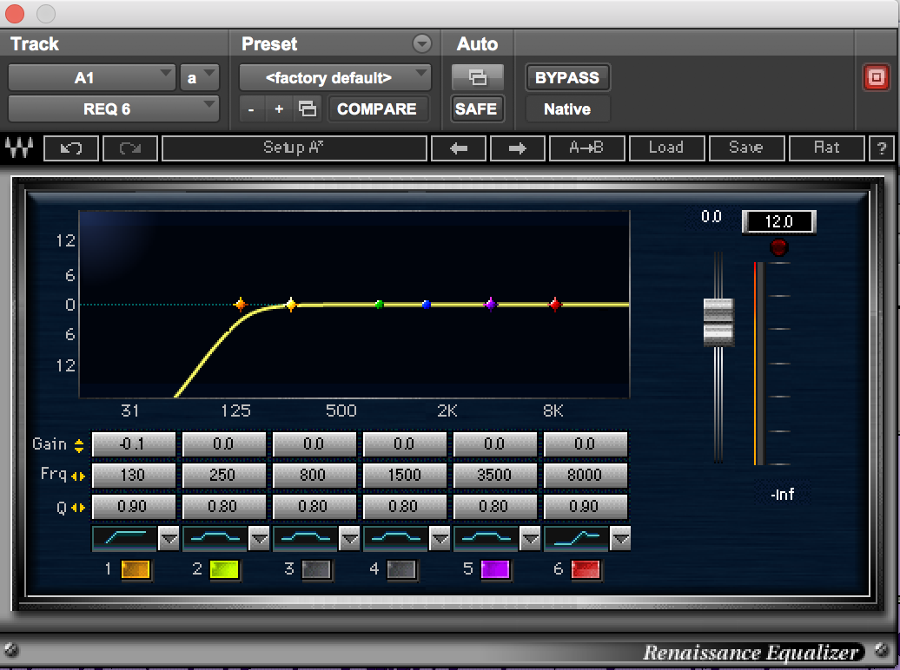The width and height of the screenshot is (900, 670).
Task: Click band 2 bell filter shape icon
Action: pos(215,538)
